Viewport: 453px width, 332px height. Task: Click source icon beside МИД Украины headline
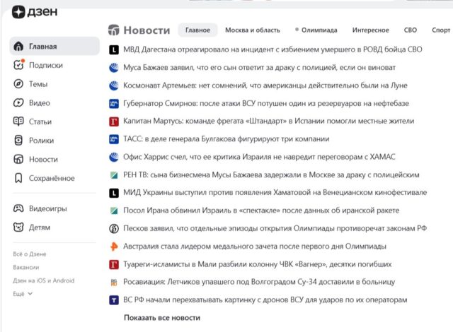114,193
